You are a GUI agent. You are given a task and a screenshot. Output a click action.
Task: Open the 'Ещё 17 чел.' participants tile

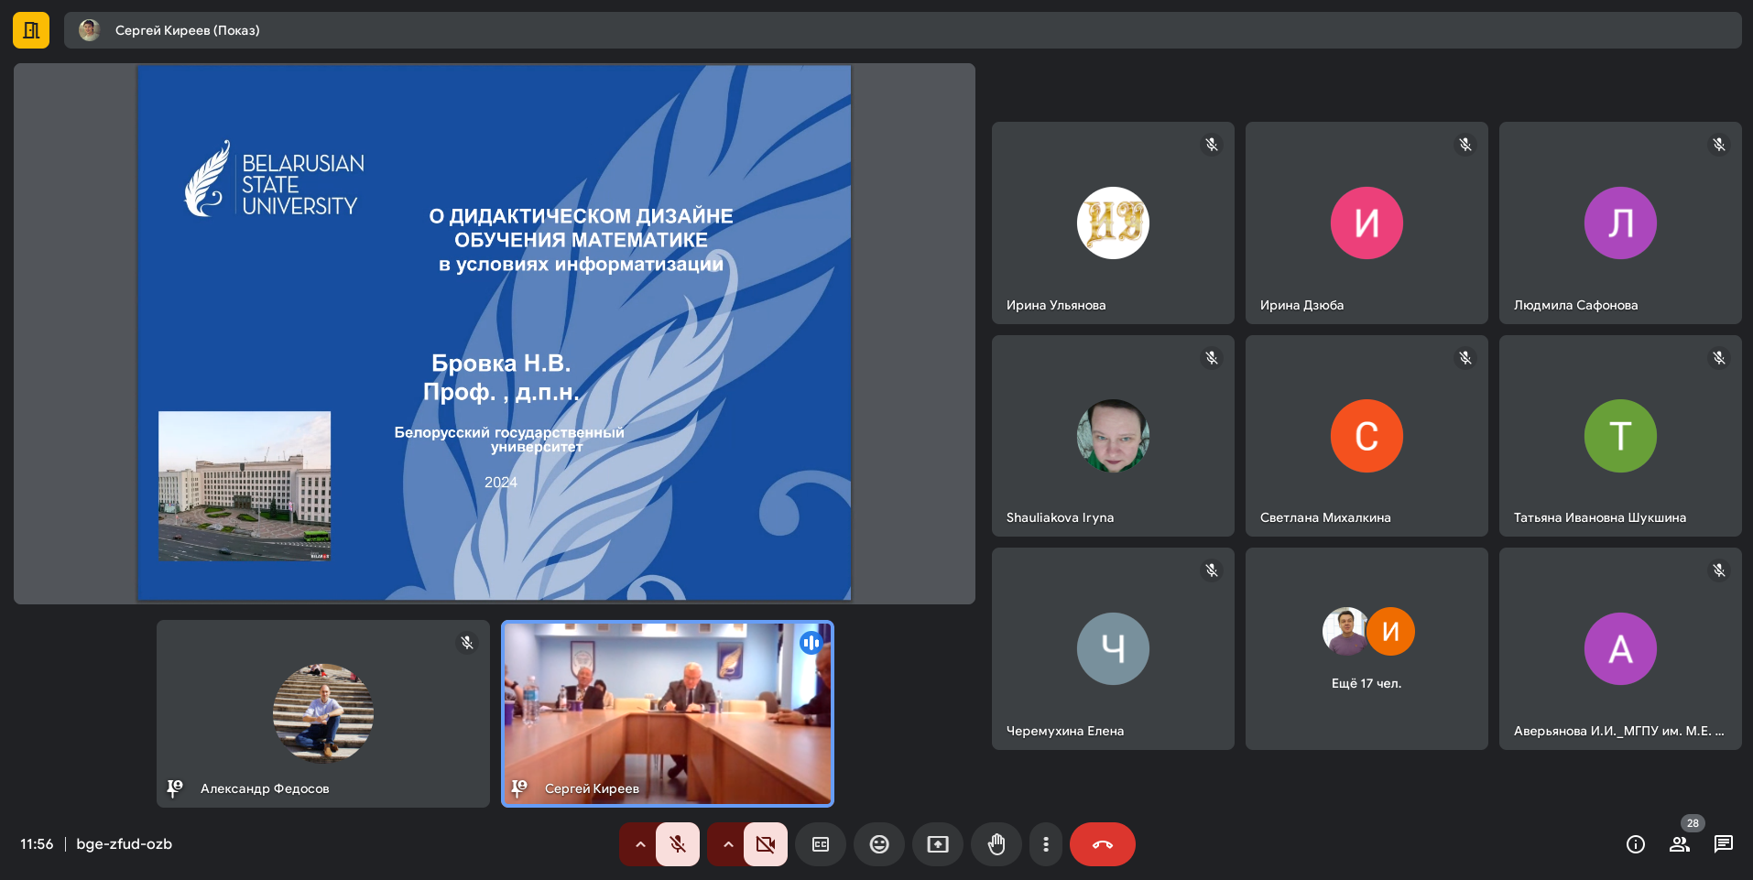point(1366,648)
